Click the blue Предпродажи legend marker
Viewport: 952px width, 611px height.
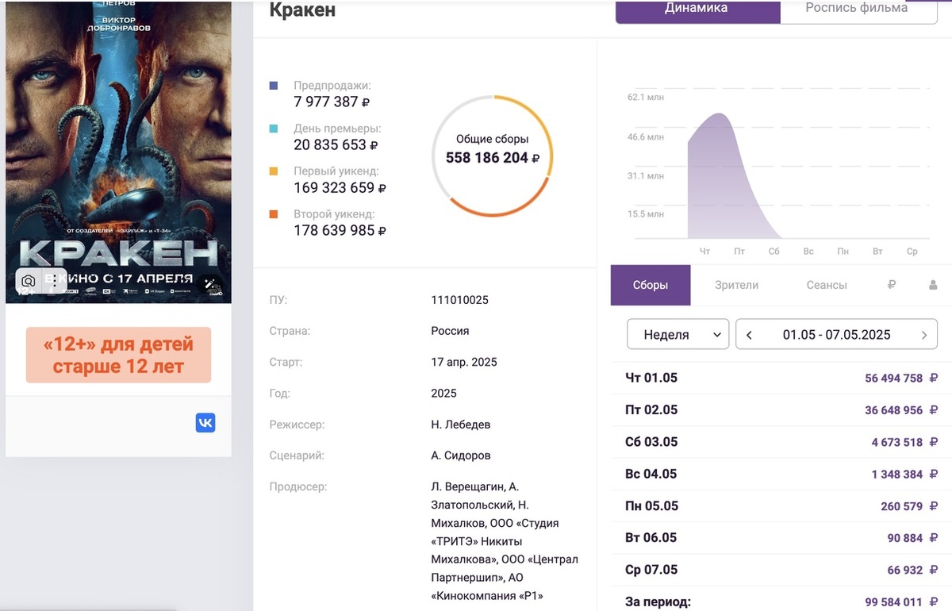click(274, 86)
